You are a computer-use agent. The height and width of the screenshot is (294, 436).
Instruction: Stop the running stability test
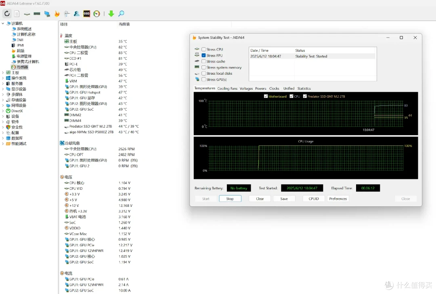tap(230, 199)
